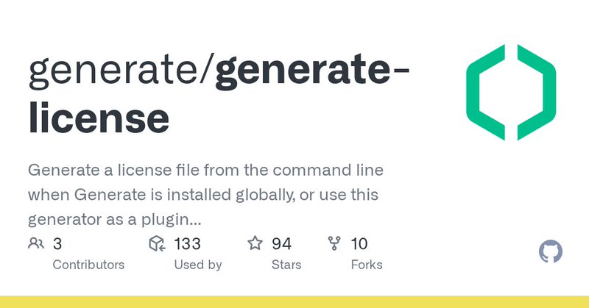
Task: Click the 'Forks' label
Action: pos(367,265)
